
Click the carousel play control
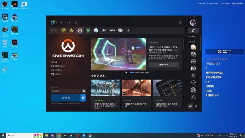126,72
